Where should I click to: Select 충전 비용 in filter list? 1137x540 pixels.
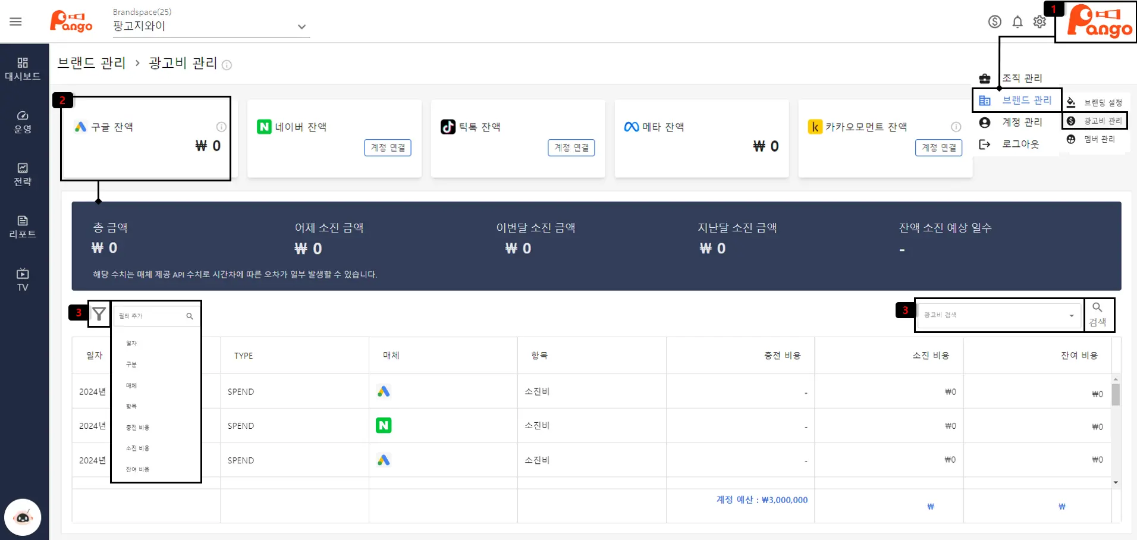[137, 428]
